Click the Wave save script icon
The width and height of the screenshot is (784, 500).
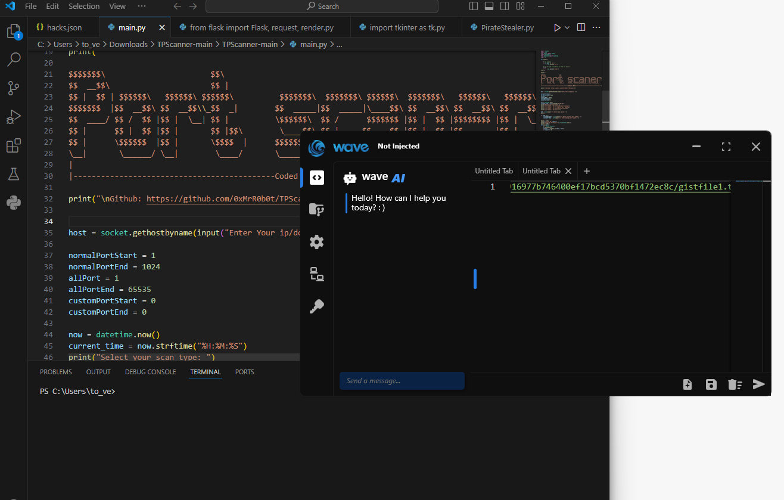pyautogui.click(x=711, y=384)
